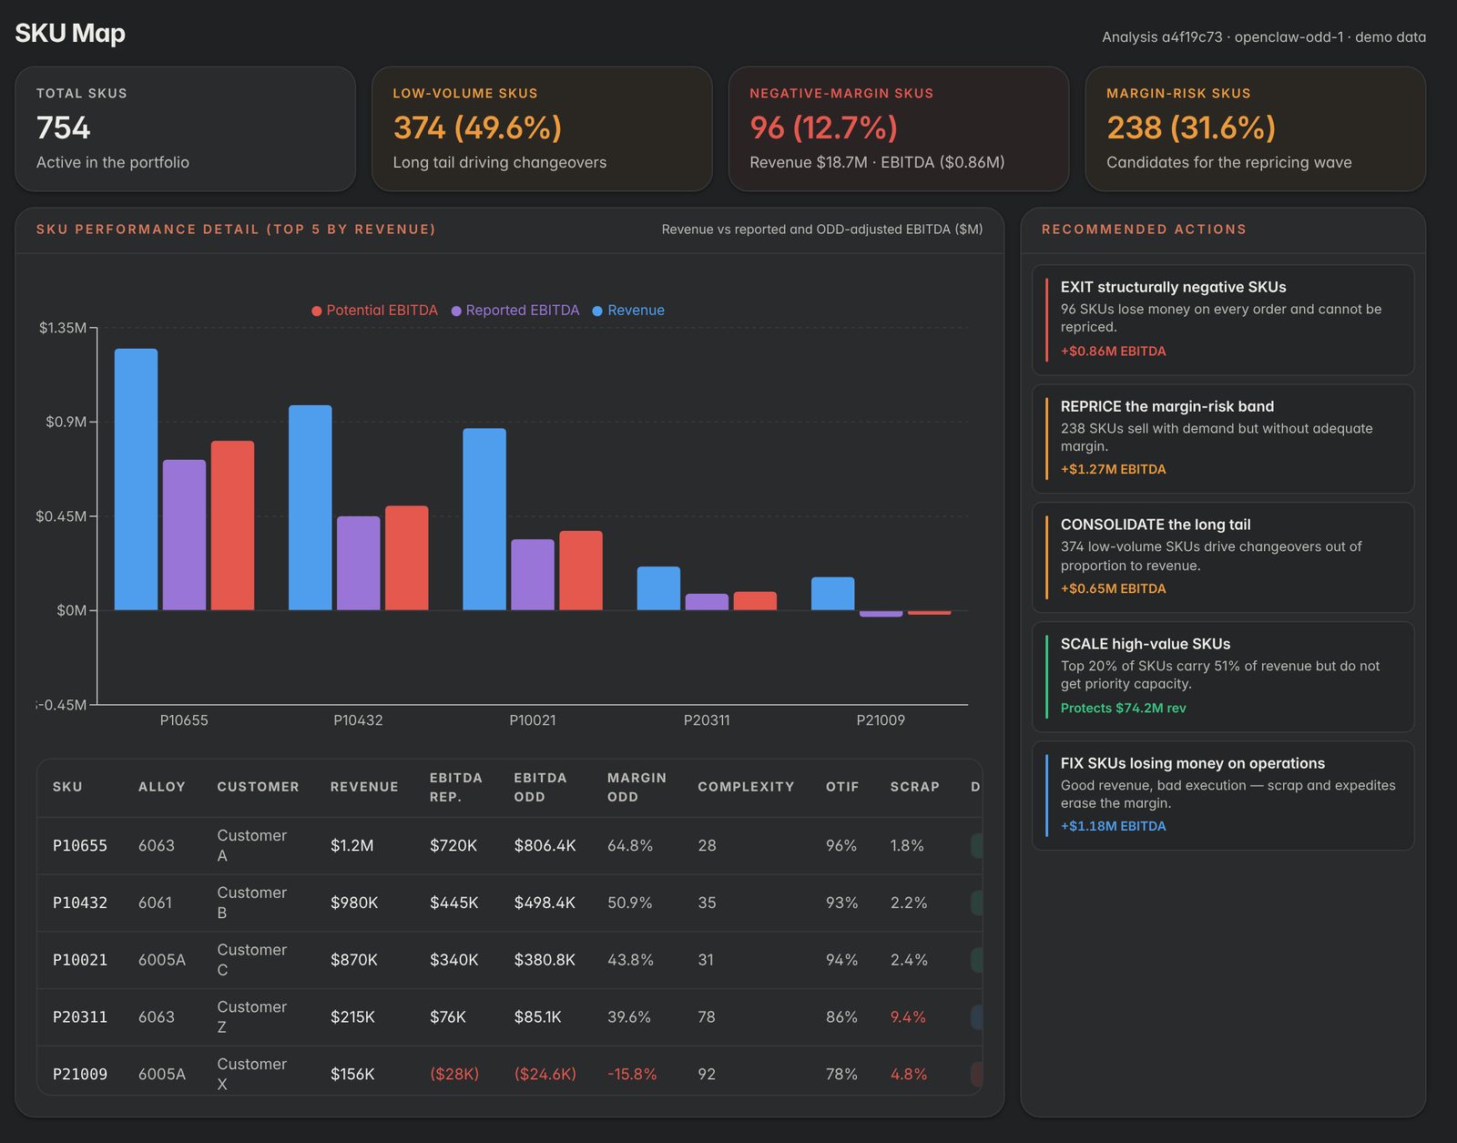The width and height of the screenshot is (1457, 1143).
Task: Click SKU P21009 in table
Action: (80, 1075)
